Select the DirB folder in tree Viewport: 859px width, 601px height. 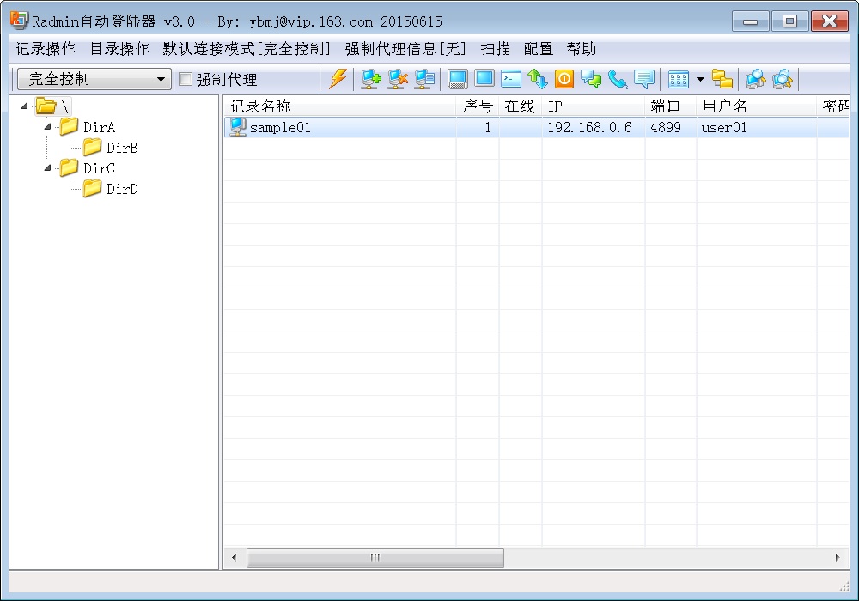tap(122, 148)
